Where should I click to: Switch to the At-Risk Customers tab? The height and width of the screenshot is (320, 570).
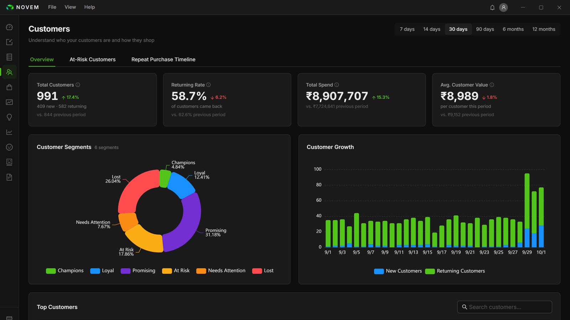click(93, 59)
